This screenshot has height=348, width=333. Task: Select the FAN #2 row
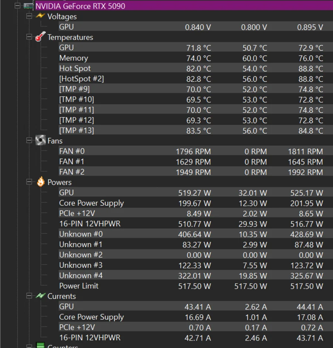196,172
